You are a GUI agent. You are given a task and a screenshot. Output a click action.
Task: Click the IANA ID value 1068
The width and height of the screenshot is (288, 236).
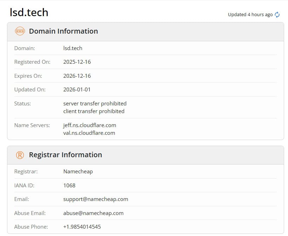click(x=69, y=186)
